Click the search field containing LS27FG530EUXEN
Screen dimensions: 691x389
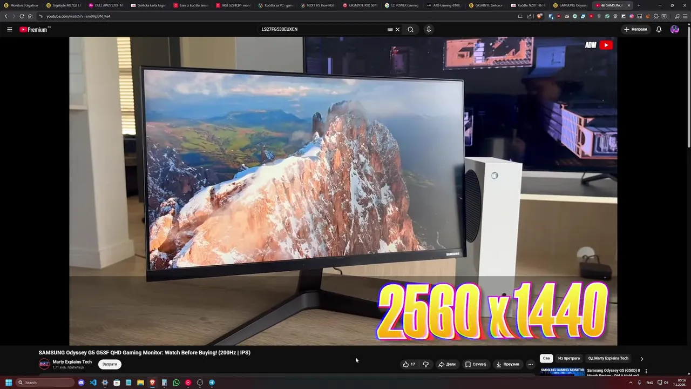(x=323, y=29)
